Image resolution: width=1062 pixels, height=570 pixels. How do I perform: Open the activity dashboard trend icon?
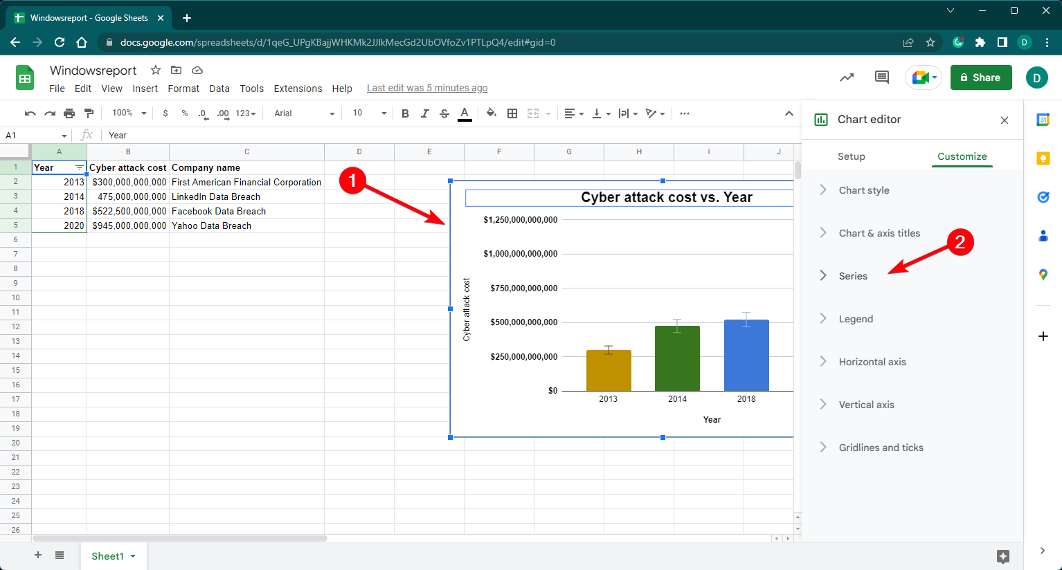[847, 77]
